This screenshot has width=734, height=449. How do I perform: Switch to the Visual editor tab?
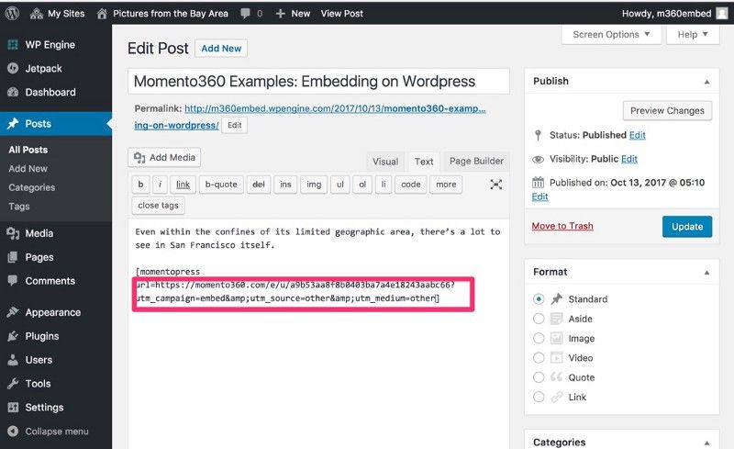[x=385, y=162]
